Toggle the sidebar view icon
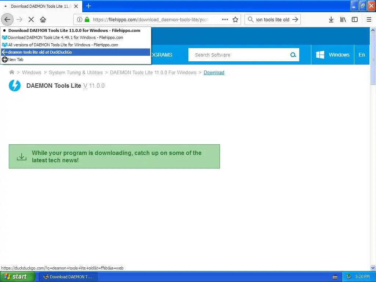The height and width of the screenshot is (282, 376). [x=355, y=19]
